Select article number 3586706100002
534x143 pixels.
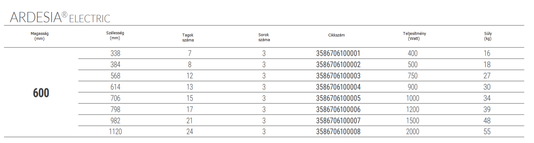point(338,64)
